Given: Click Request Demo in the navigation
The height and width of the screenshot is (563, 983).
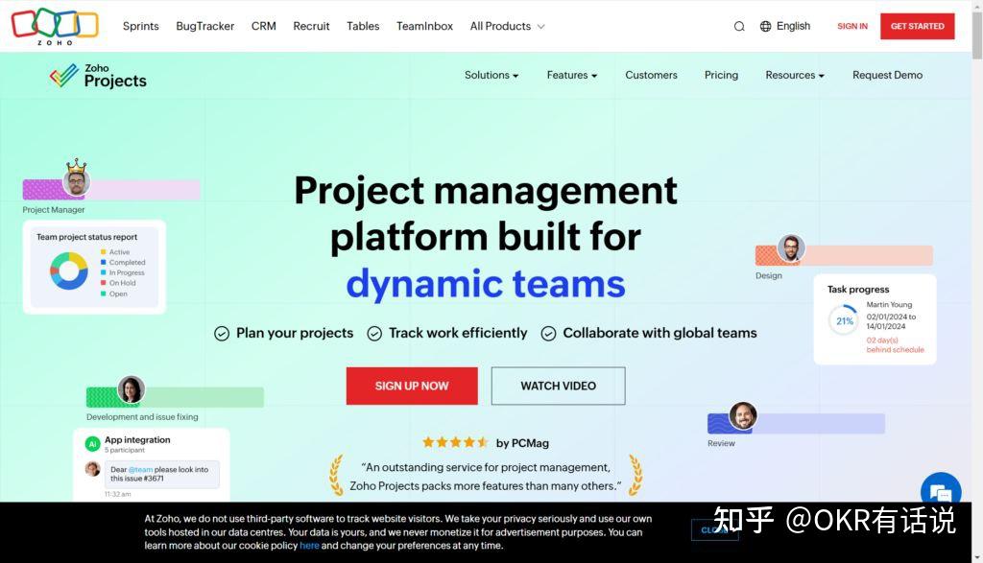Looking at the screenshot, I should pos(887,75).
